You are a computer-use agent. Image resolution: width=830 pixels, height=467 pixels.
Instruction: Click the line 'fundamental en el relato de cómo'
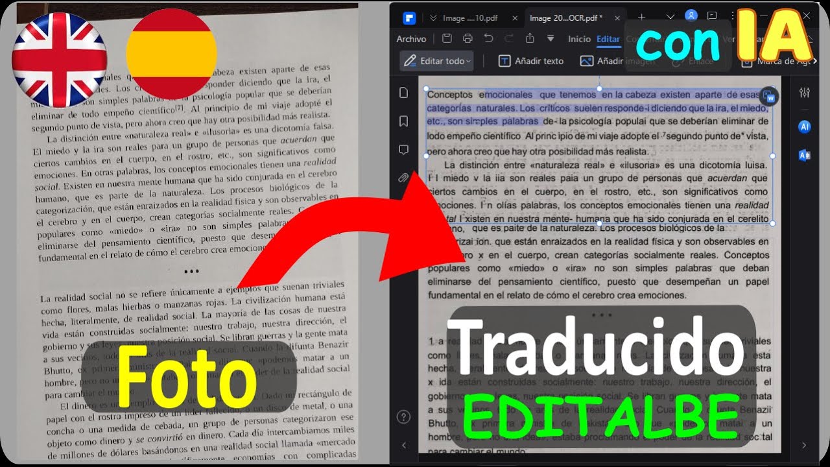[557, 295]
